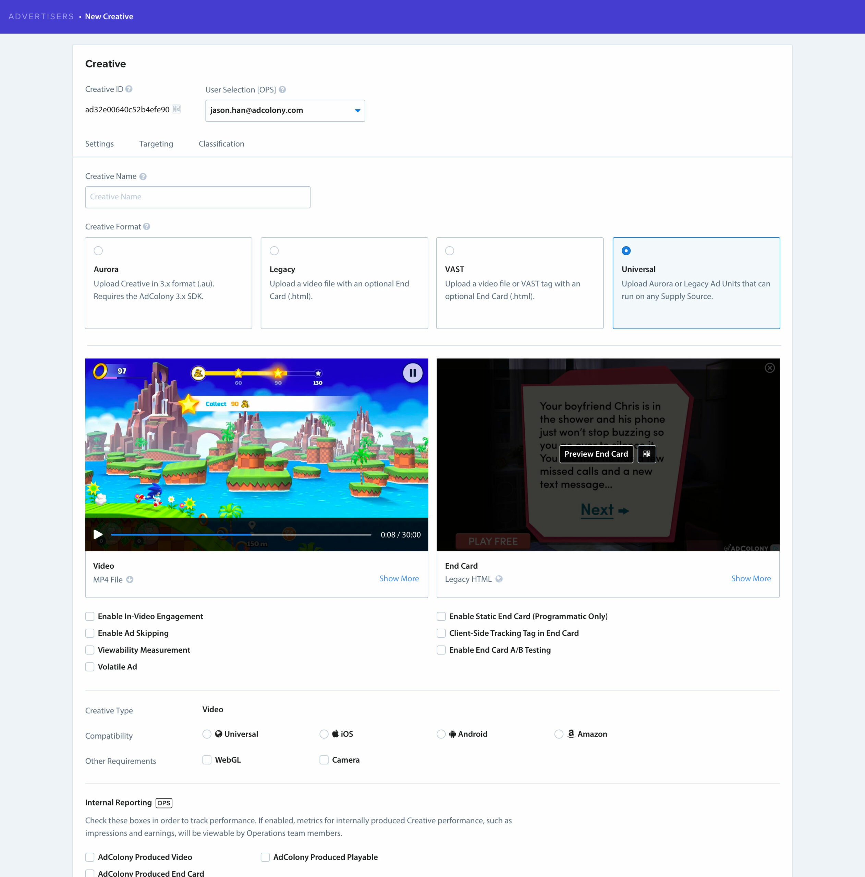Check the WebGL requirement

207,760
